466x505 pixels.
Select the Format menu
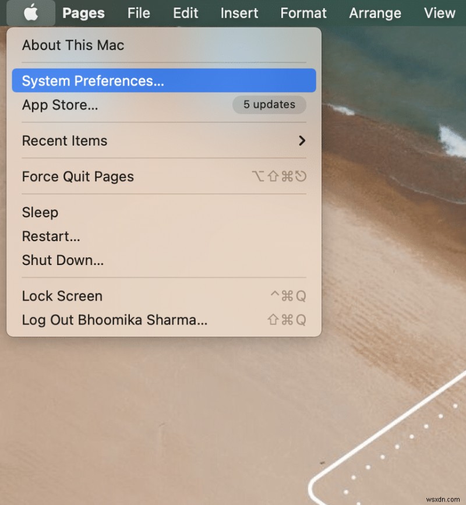303,13
